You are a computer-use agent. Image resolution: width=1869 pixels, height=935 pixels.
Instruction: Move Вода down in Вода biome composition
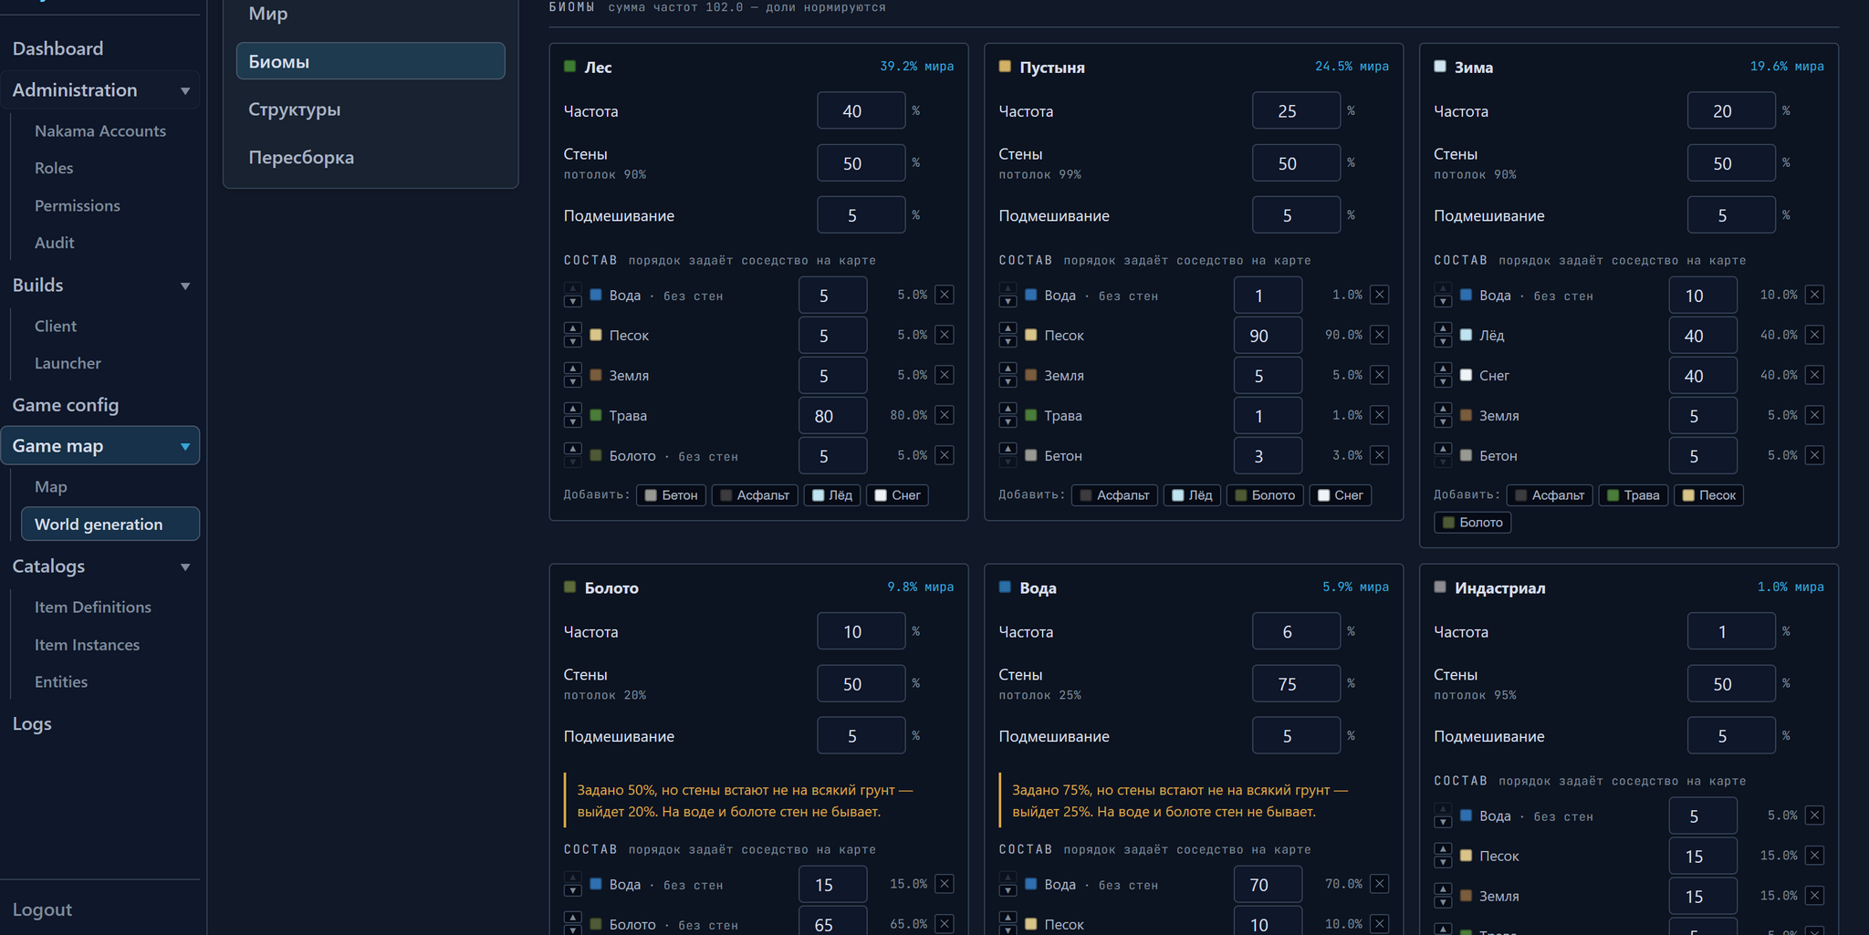tap(1008, 891)
